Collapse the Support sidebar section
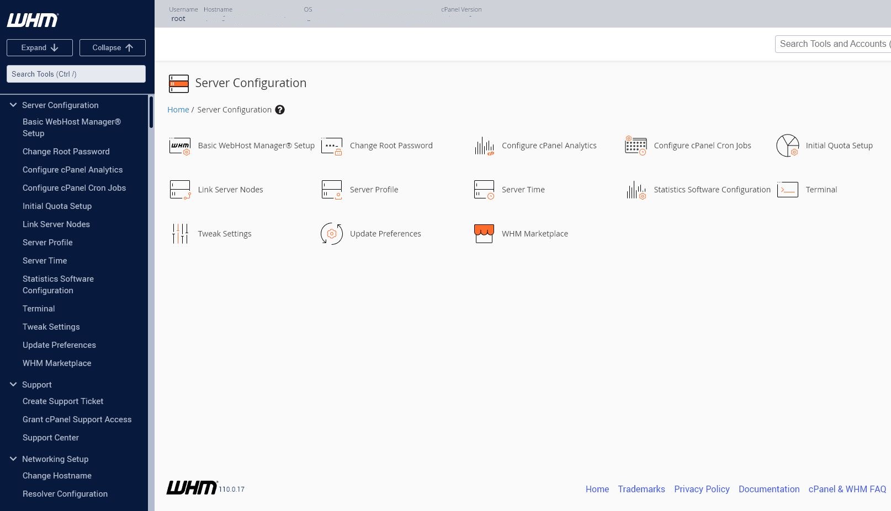The height and width of the screenshot is (511, 891). coord(13,384)
